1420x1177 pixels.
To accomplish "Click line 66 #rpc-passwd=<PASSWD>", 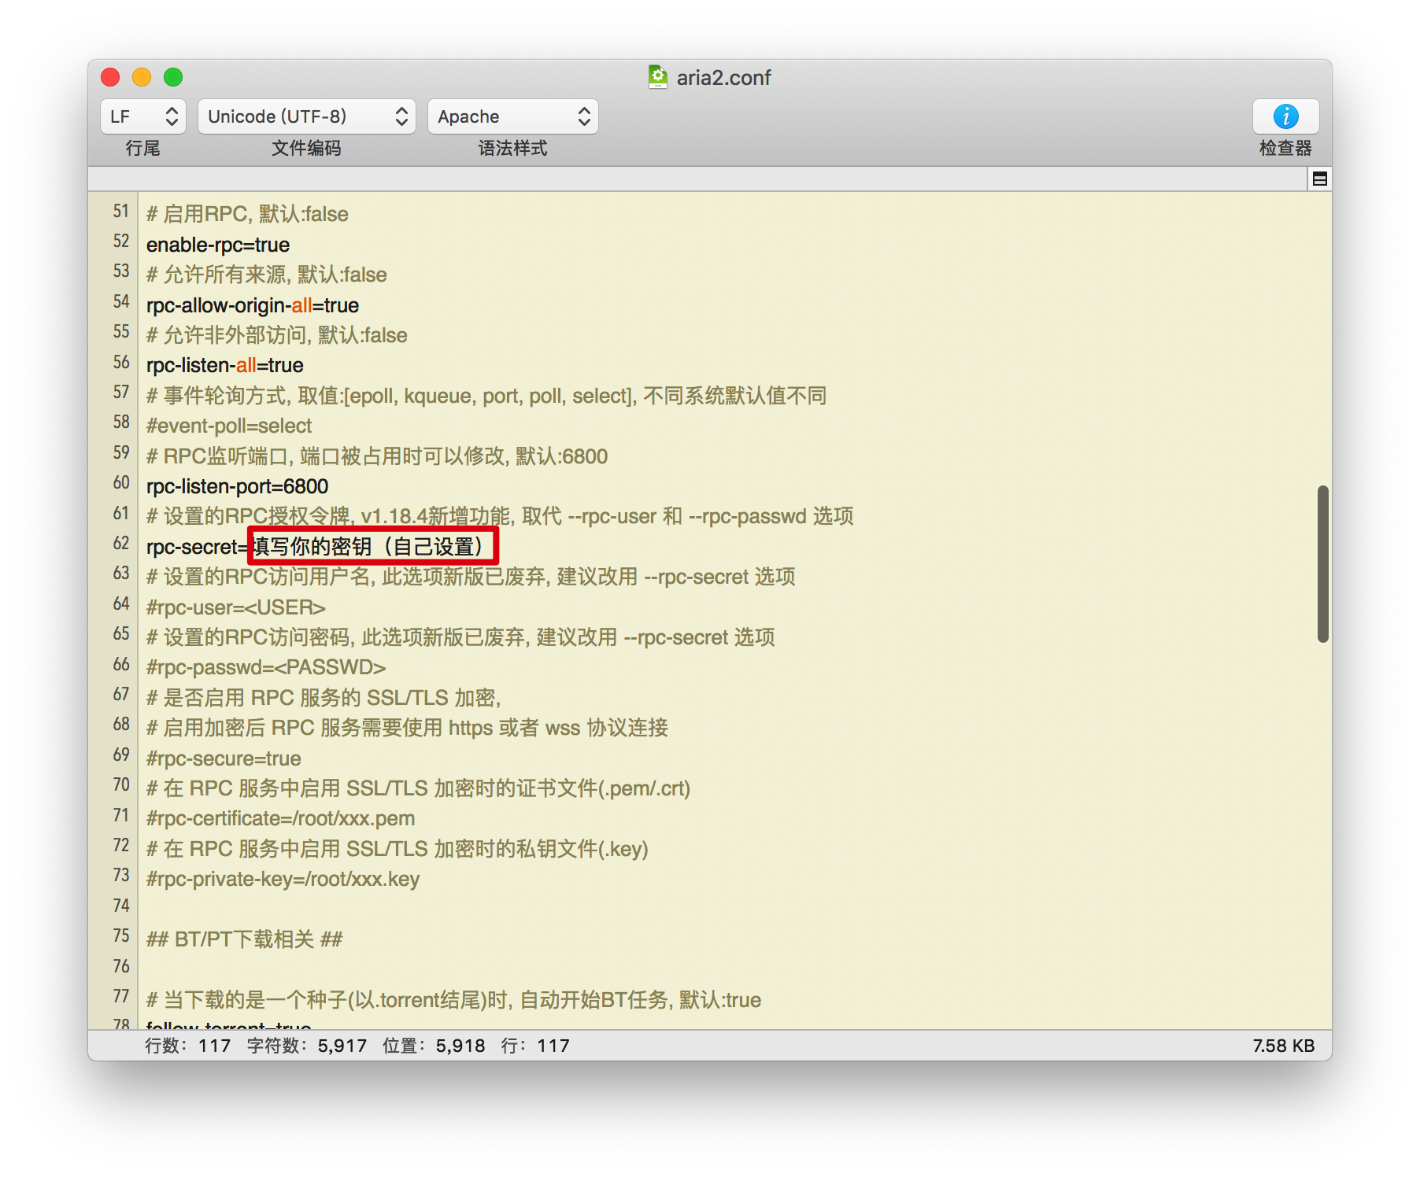I will click(266, 667).
